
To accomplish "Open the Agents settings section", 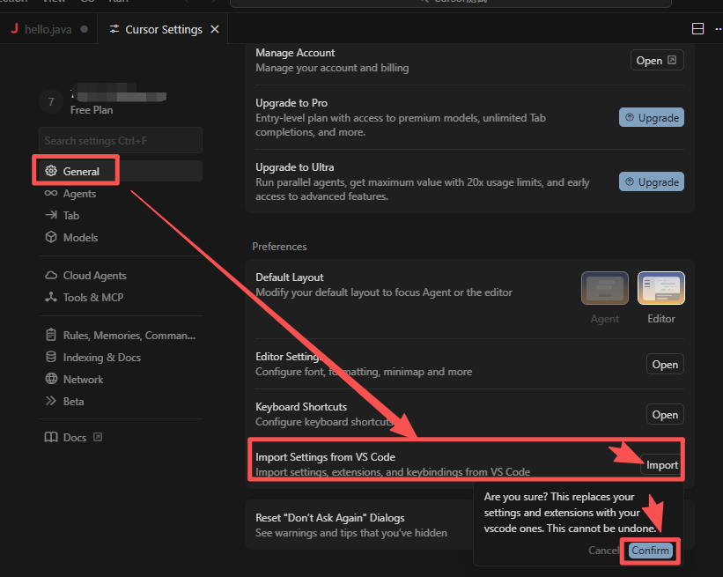I will pos(121,193).
